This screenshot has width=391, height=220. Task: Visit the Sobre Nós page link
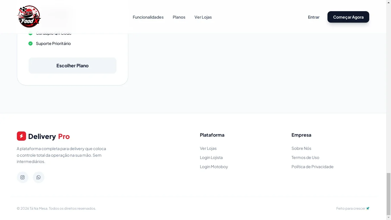coord(301,148)
